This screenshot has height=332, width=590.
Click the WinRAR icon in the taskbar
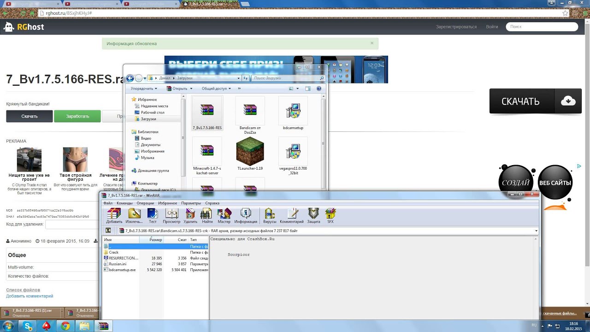pyautogui.click(x=103, y=326)
